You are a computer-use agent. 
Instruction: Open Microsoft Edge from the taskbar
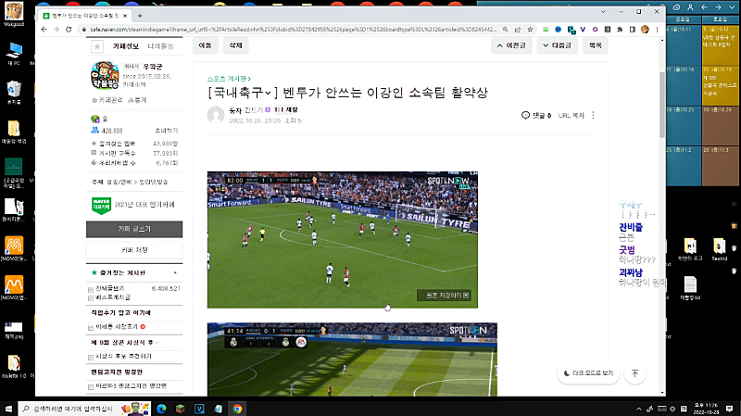[161, 409]
